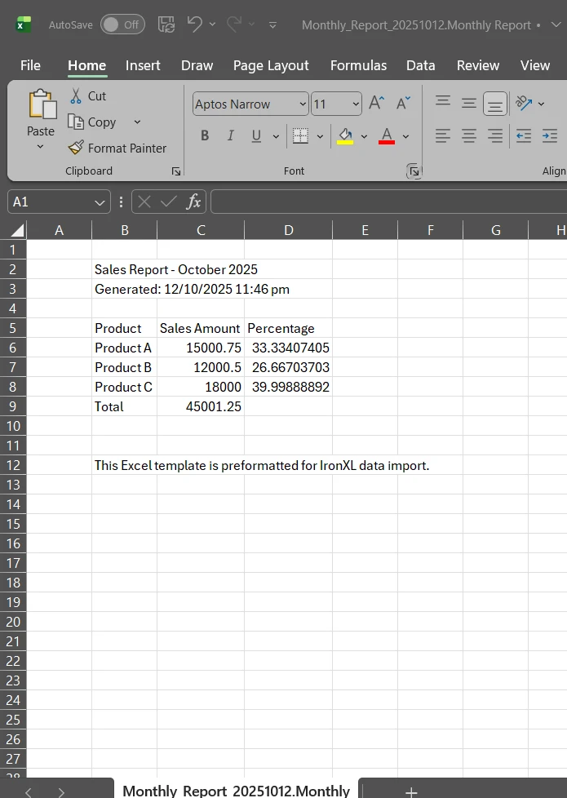Click the Save icon in title bar
The width and height of the screenshot is (567, 798).
166,24
